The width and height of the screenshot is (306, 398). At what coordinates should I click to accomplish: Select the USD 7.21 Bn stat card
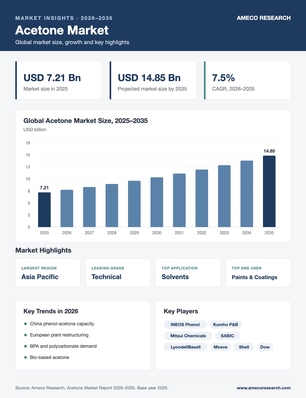(x=59, y=80)
